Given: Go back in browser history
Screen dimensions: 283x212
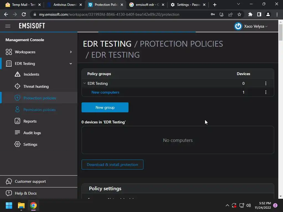Looking at the screenshot, I should pyautogui.click(x=6, y=14).
